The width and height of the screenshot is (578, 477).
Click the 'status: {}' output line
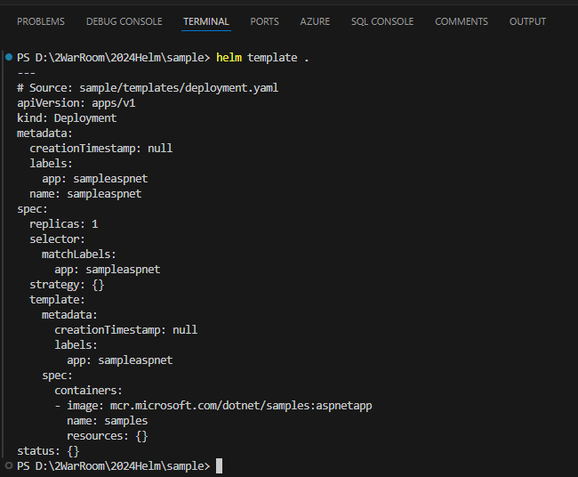point(48,451)
